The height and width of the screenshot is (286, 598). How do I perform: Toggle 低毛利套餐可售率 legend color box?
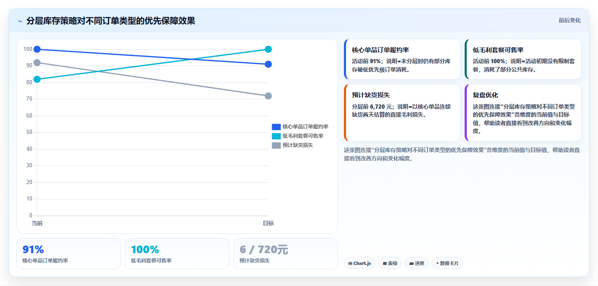(x=276, y=136)
